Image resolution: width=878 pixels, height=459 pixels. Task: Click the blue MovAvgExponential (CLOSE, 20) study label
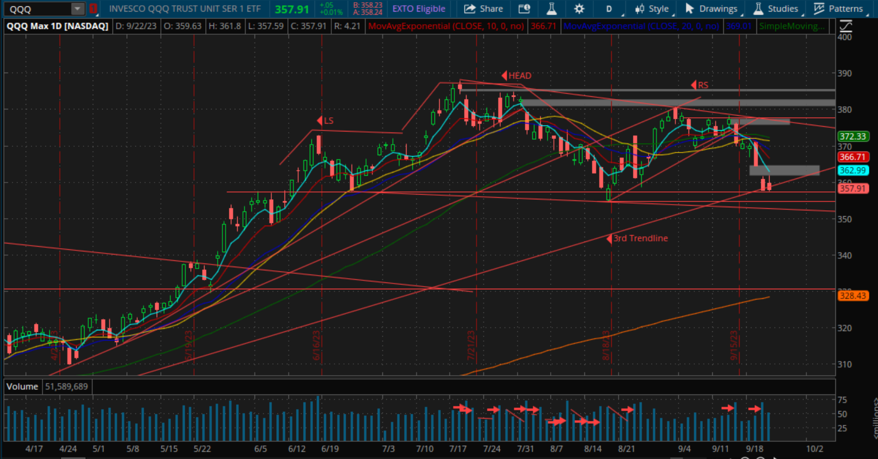(641, 26)
